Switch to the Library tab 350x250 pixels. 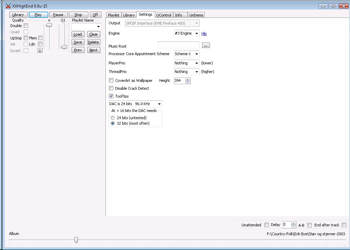129,15
